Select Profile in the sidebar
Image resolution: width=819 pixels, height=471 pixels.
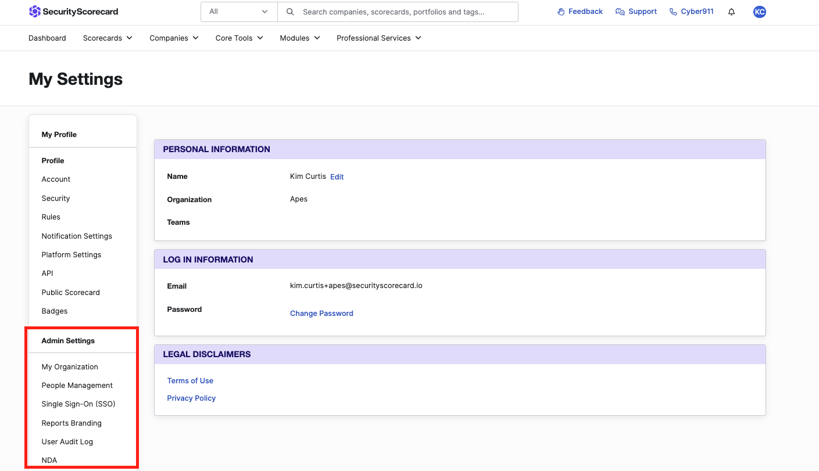click(x=53, y=160)
